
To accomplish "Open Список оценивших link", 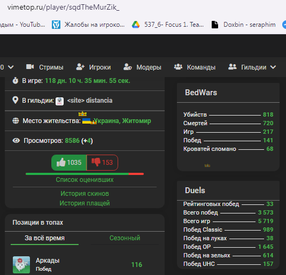I will pyautogui.click(x=84, y=180).
